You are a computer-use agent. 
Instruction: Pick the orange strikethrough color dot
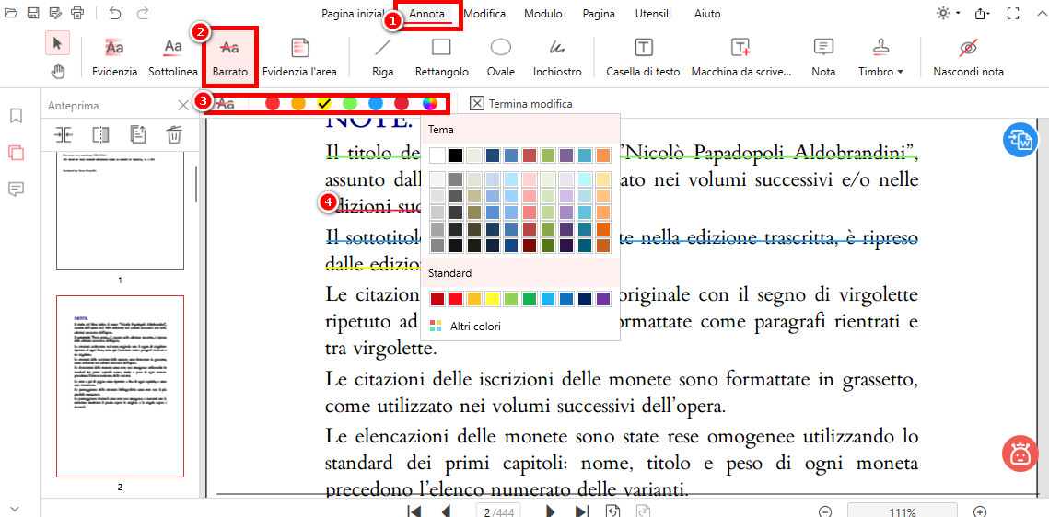point(298,104)
